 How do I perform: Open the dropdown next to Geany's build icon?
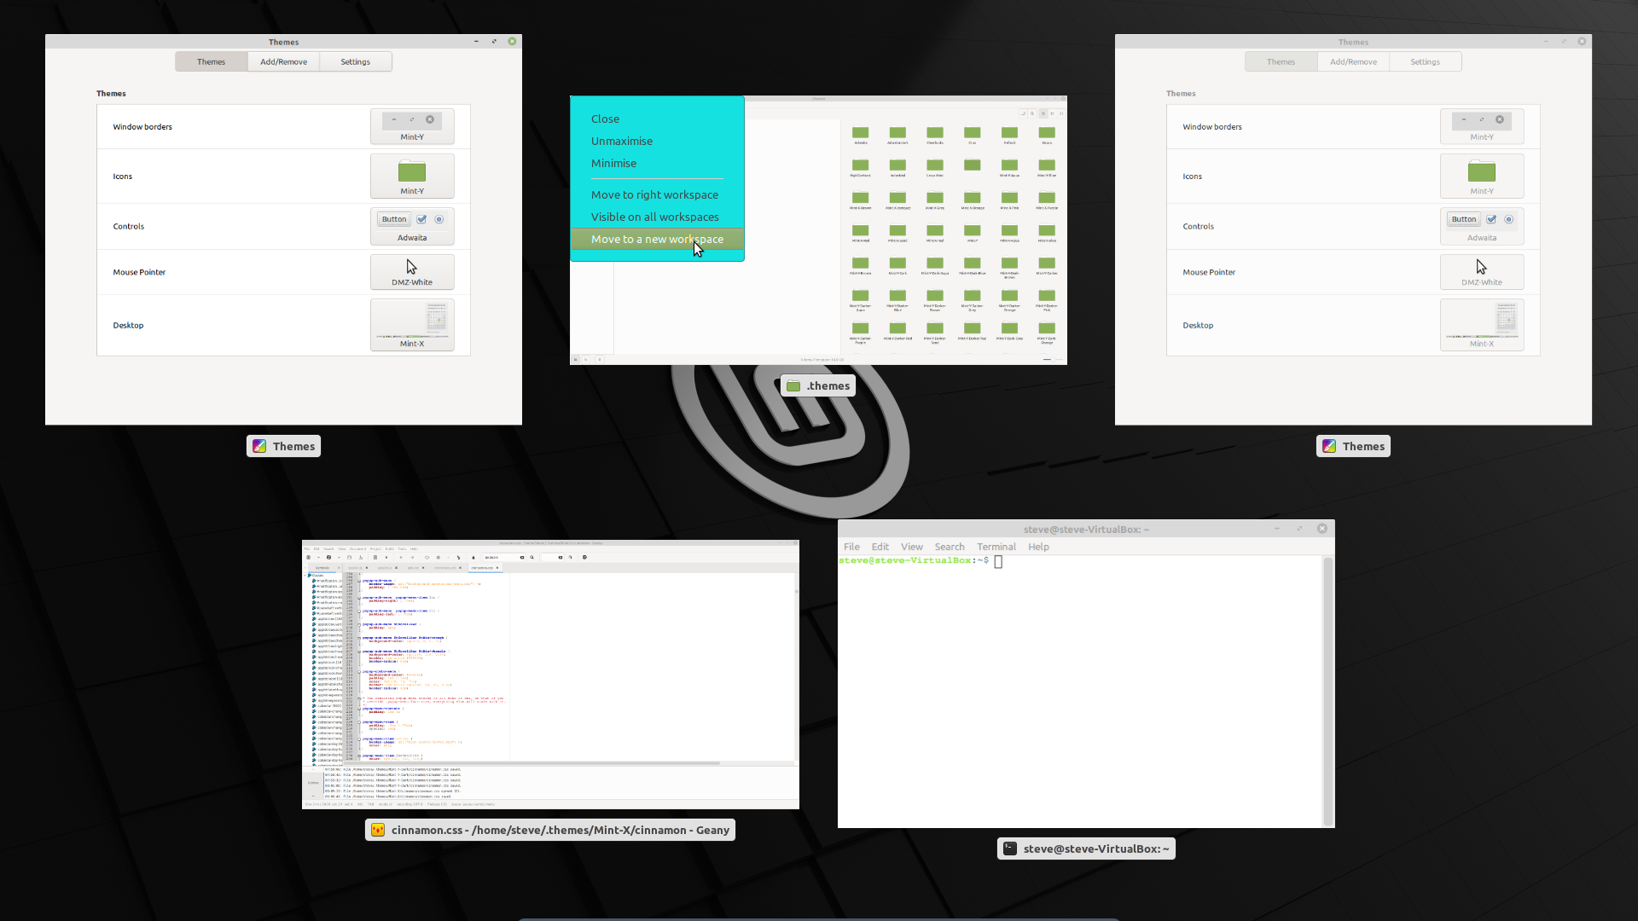click(448, 557)
